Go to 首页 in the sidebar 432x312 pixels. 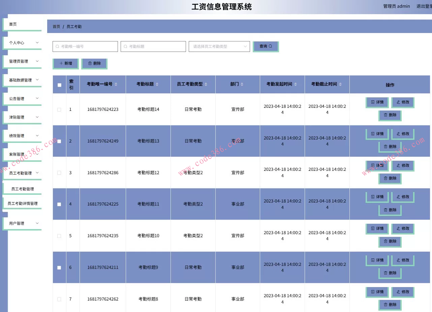pos(22,24)
